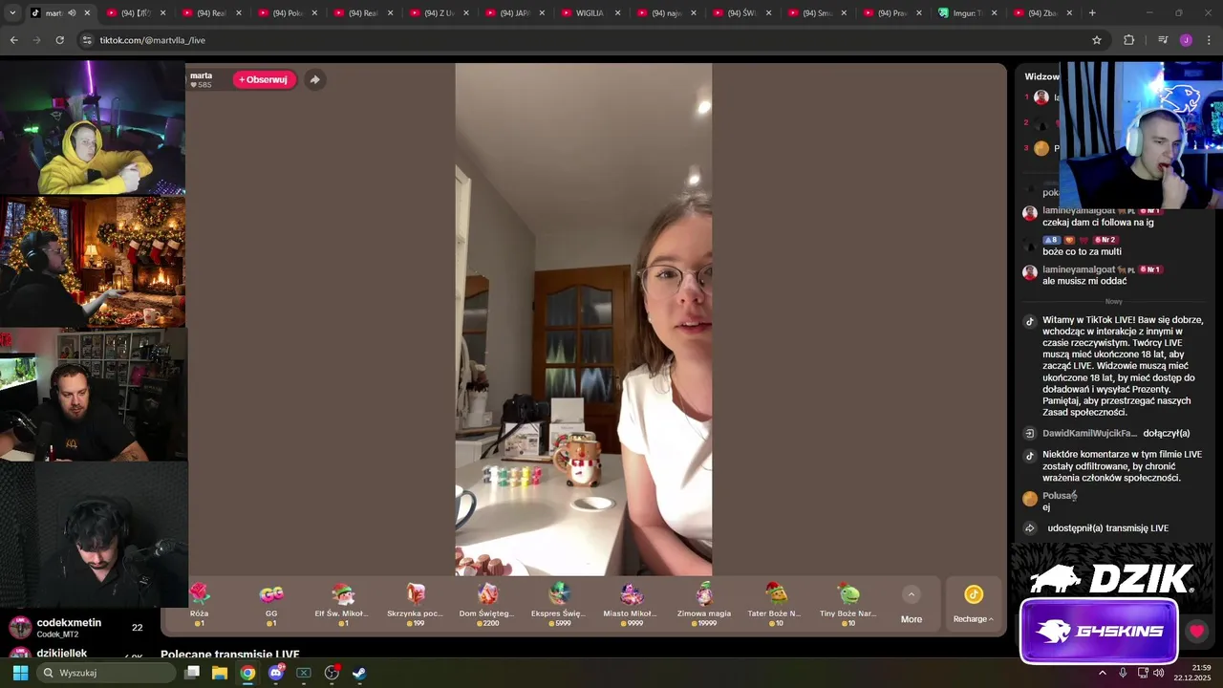Switch to the (94) Poke YouTube tab
Screen dimensions: 1223x688
(290, 13)
